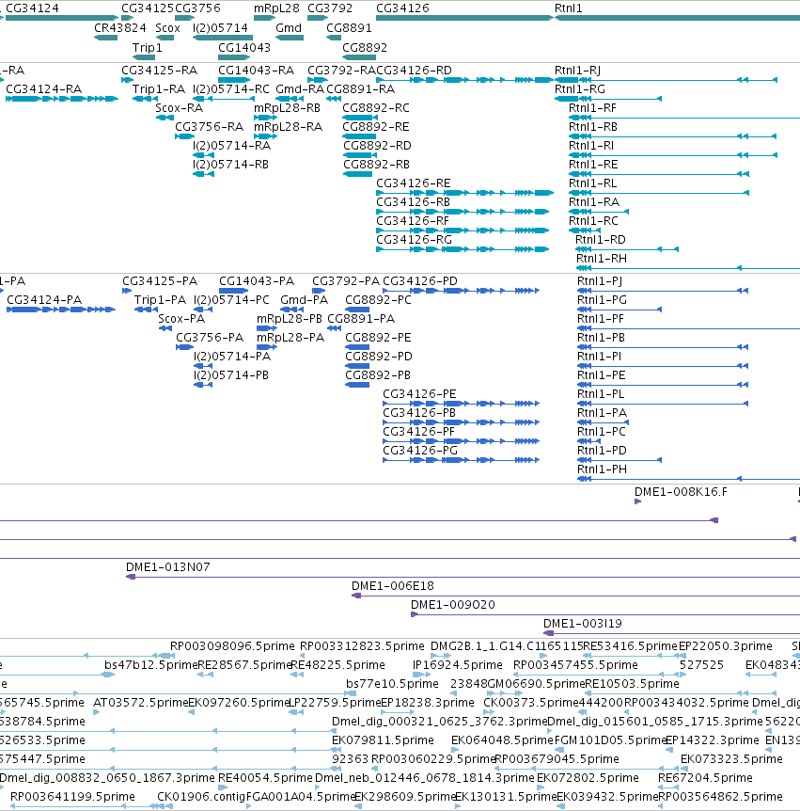Screen dimensions: 800x811
Task: Click the CG14043 gene label
Action: (x=243, y=48)
